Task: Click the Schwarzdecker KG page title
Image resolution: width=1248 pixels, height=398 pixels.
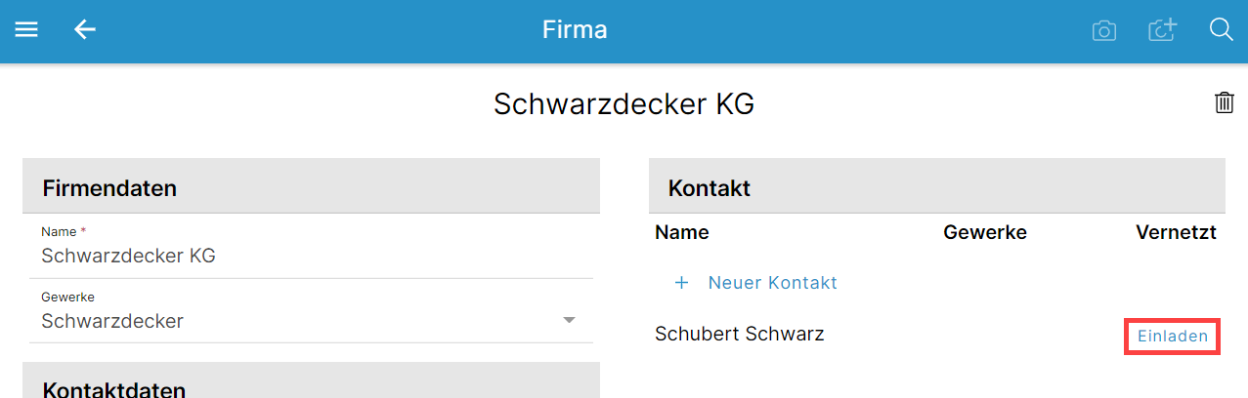Action: [624, 104]
